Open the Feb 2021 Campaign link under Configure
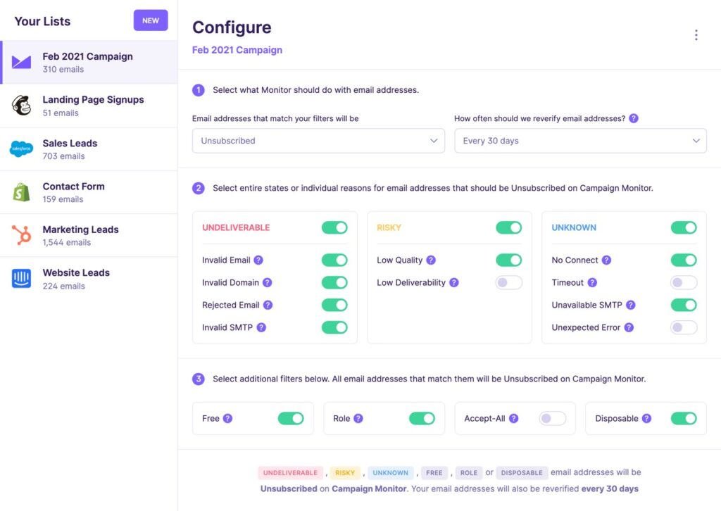721x511 pixels. 237,49
